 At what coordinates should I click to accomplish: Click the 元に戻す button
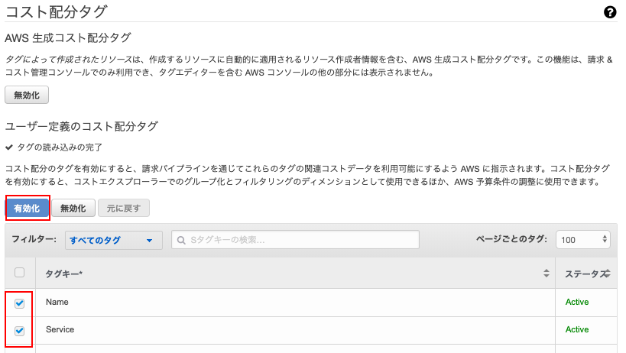pyautogui.click(x=124, y=208)
